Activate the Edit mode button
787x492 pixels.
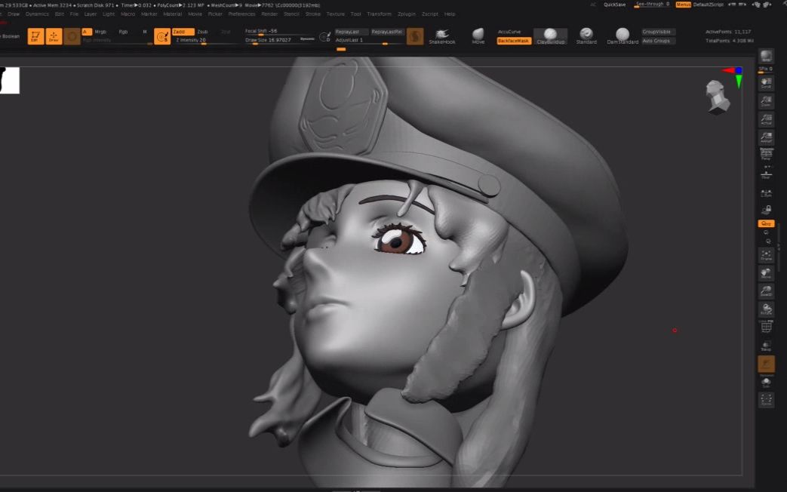pyautogui.click(x=35, y=36)
